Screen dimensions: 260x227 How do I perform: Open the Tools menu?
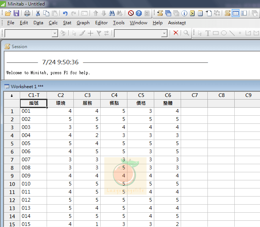tap(119, 23)
